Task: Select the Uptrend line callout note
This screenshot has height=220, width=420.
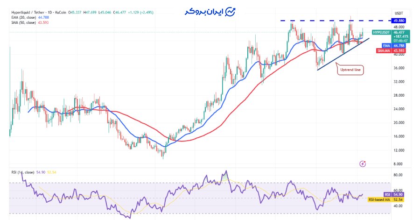Action: (350, 70)
